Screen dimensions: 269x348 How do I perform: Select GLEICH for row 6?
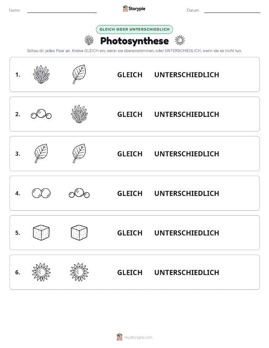click(130, 272)
